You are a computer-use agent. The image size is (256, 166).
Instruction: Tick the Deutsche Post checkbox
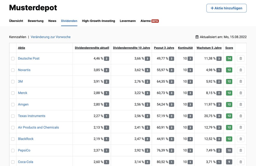(x=13, y=59)
